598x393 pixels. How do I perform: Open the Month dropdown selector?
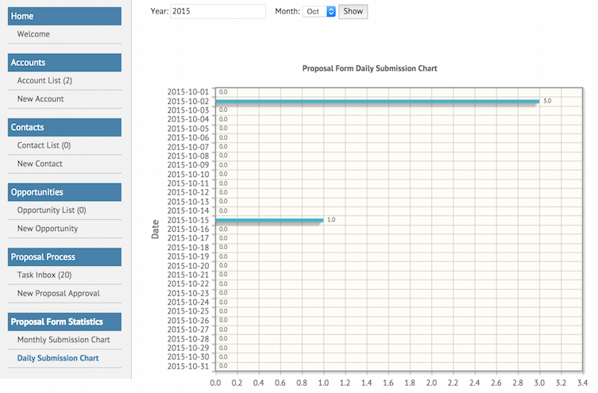coord(318,11)
